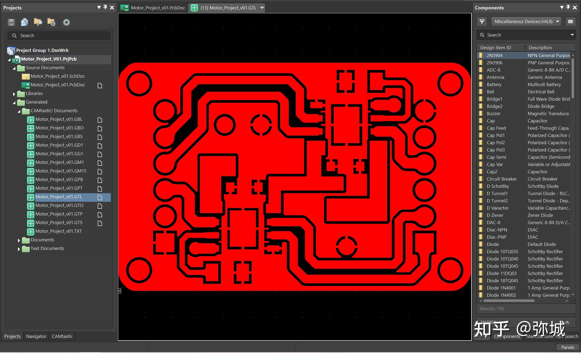This screenshot has height=353, width=581.
Task: Click the Copy documents icon in Projects toolbar
Action: click(24, 22)
